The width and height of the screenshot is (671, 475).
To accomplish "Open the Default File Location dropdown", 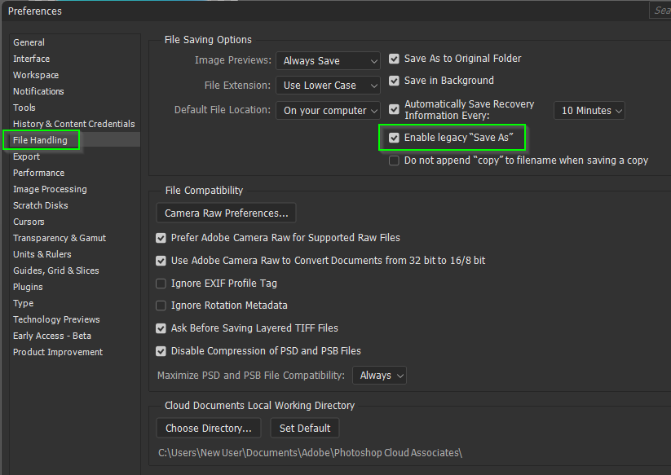I will click(328, 110).
